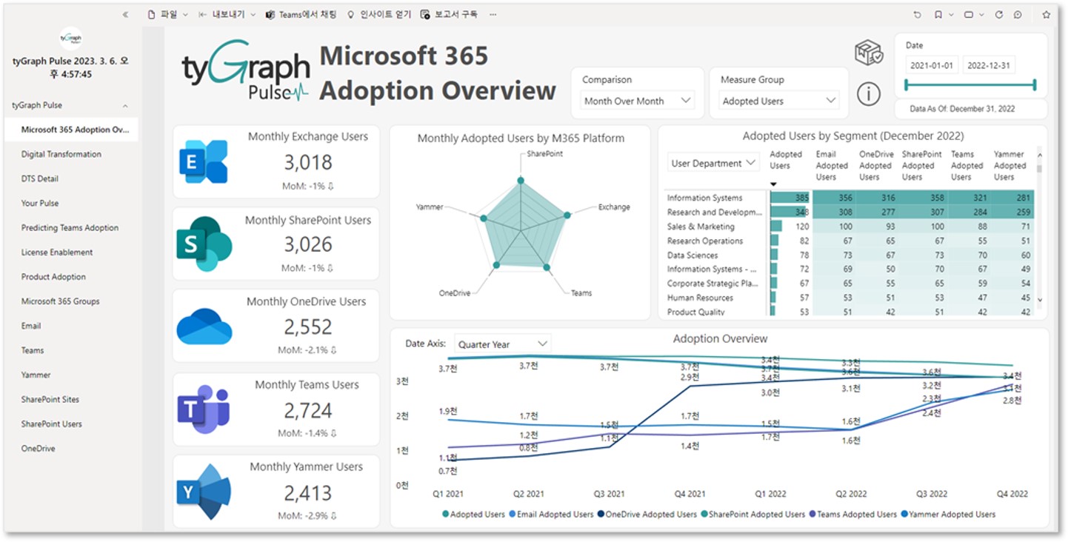1068x542 pixels.
Task: Click the sort arrow under Adopted Users column
Action: (773, 184)
